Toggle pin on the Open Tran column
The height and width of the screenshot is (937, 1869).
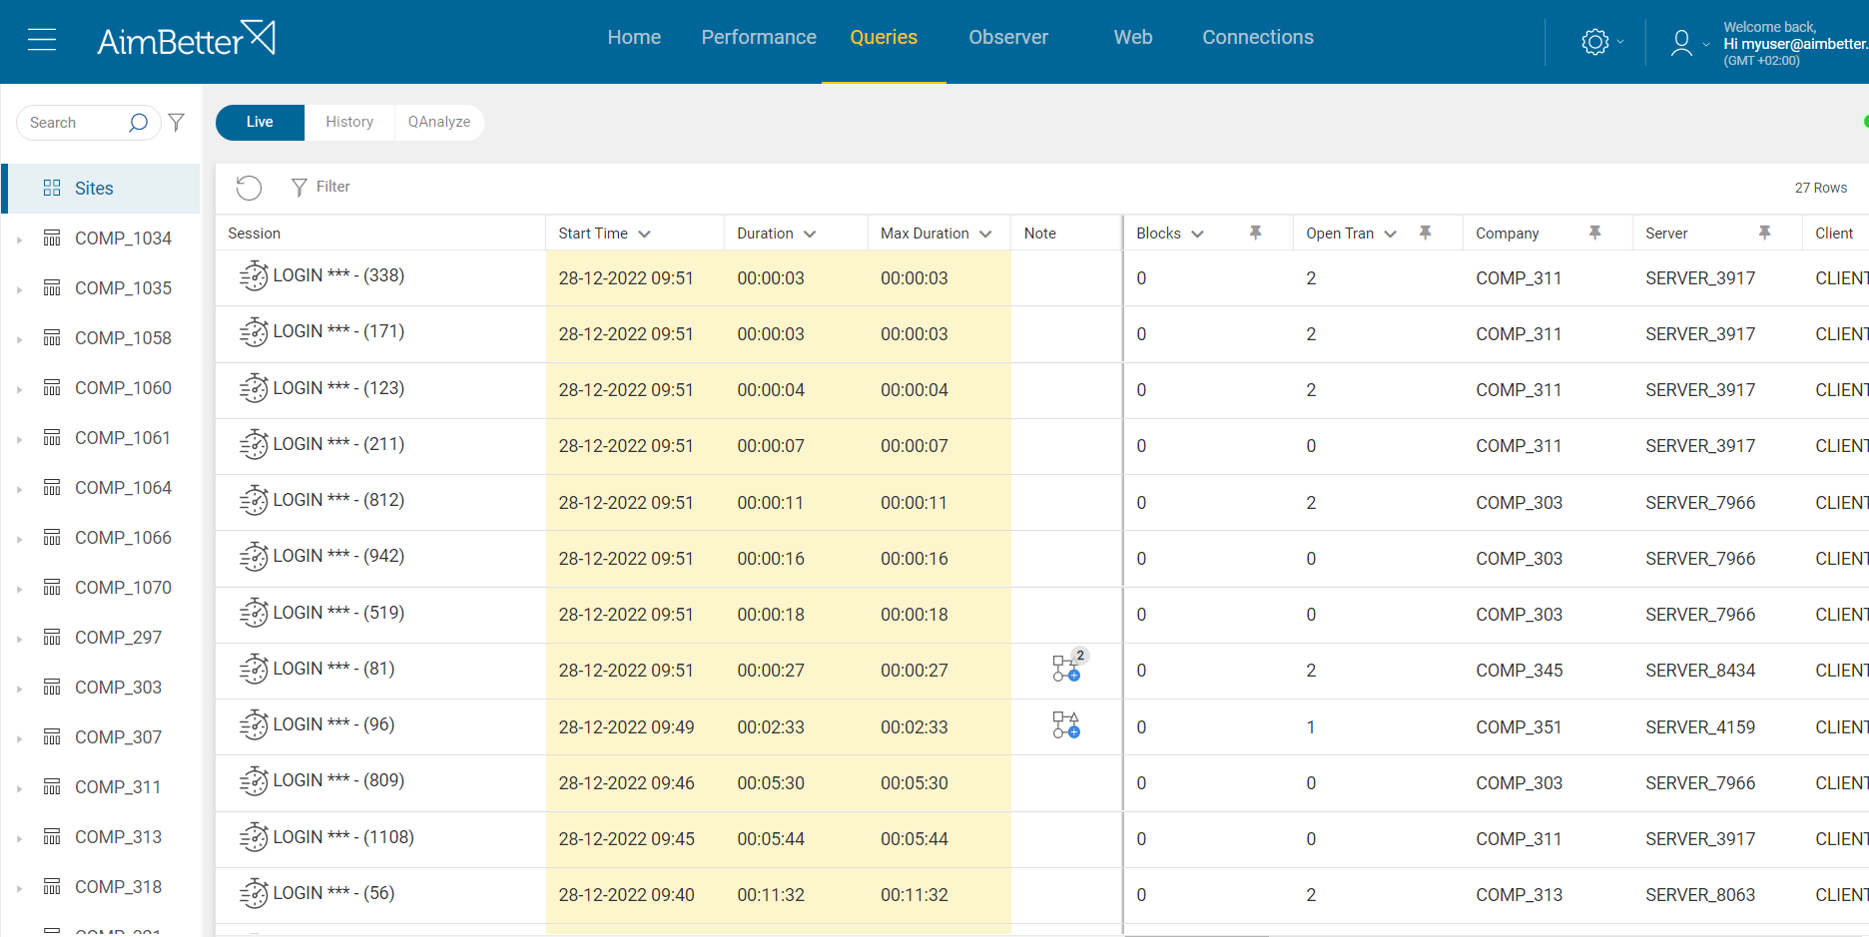(1426, 233)
